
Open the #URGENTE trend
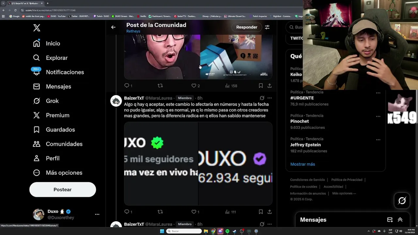pyautogui.click(x=302, y=98)
